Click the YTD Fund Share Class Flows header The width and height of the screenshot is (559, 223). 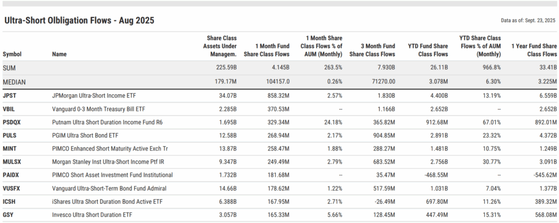pos(428,50)
